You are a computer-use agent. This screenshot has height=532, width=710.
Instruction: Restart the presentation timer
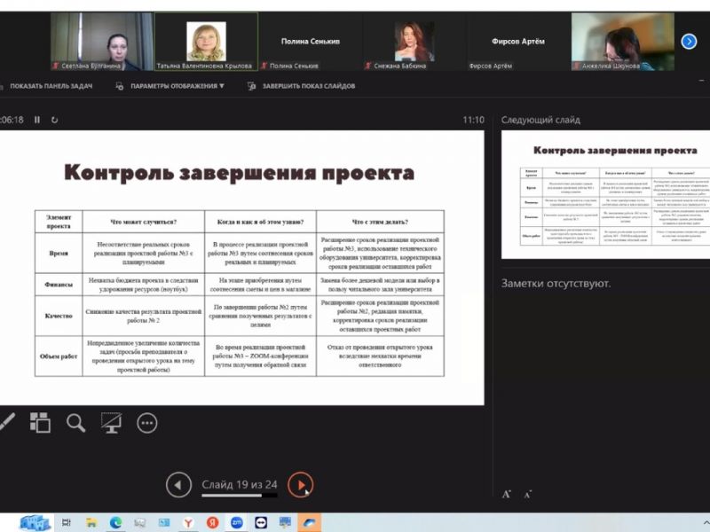click(54, 120)
